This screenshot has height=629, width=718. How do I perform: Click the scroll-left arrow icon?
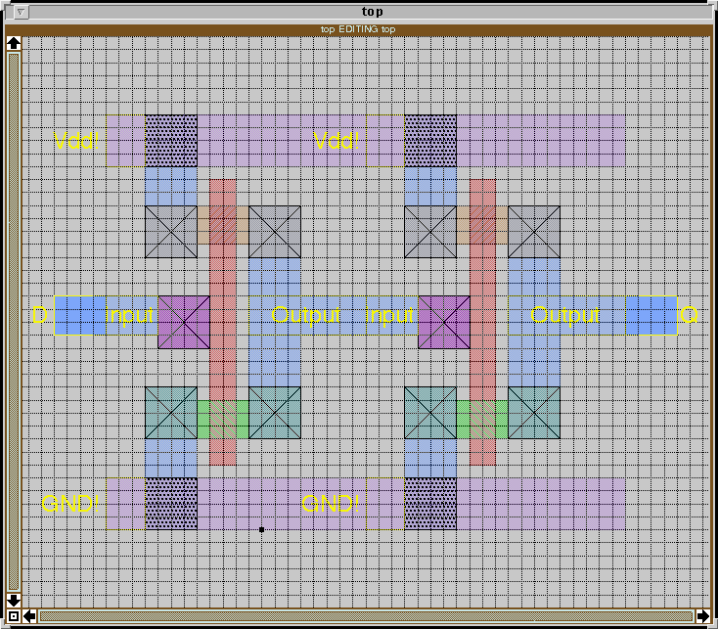pyautogui.click(x=29, y=616)
